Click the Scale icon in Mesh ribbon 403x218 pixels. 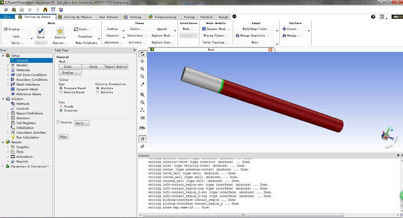click(x=76, y=29)
